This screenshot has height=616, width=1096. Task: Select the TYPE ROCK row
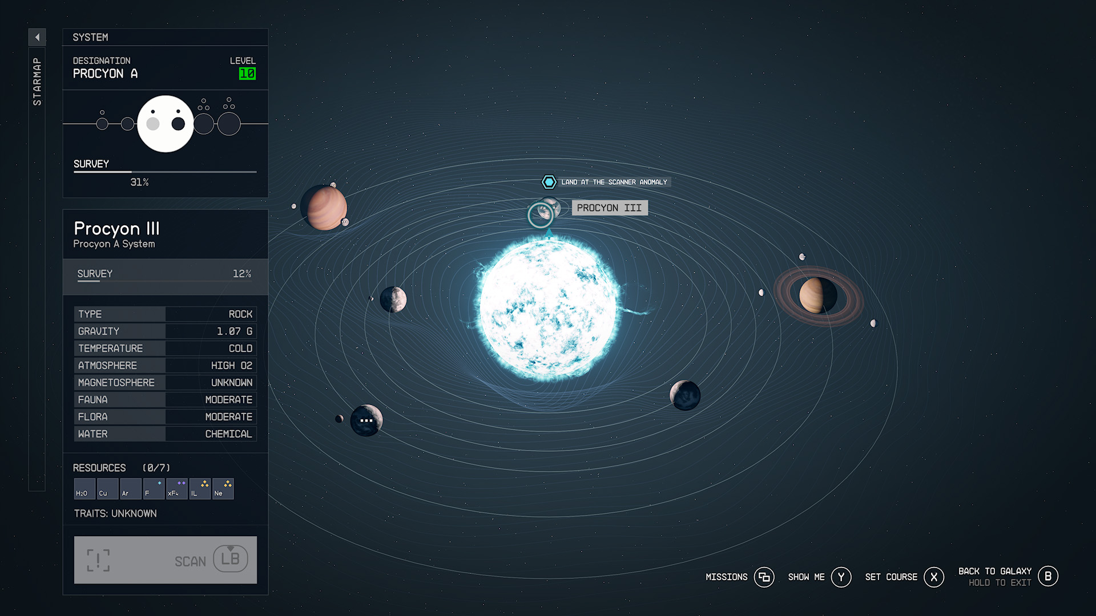click(165, 314)
